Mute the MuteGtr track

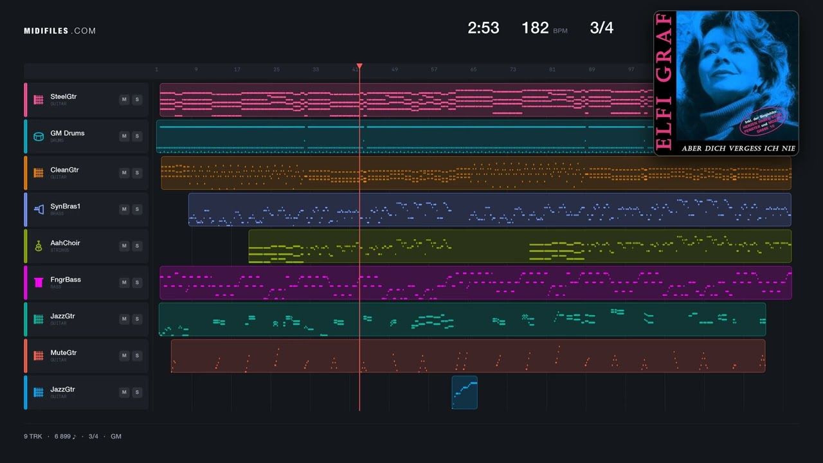[124, 356]
